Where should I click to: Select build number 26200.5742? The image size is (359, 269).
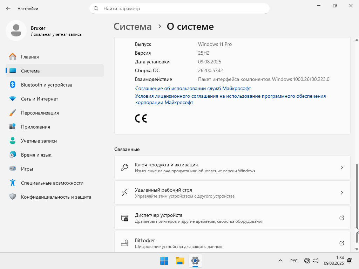(x=210, y=70)
